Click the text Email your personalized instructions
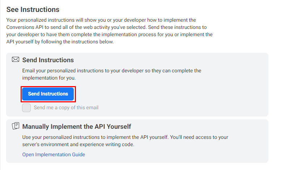 pos(112,74)
